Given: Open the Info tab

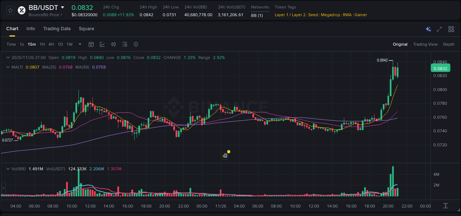Looking at the screenshot, I should pyautogui.click(x=31, y=28).
